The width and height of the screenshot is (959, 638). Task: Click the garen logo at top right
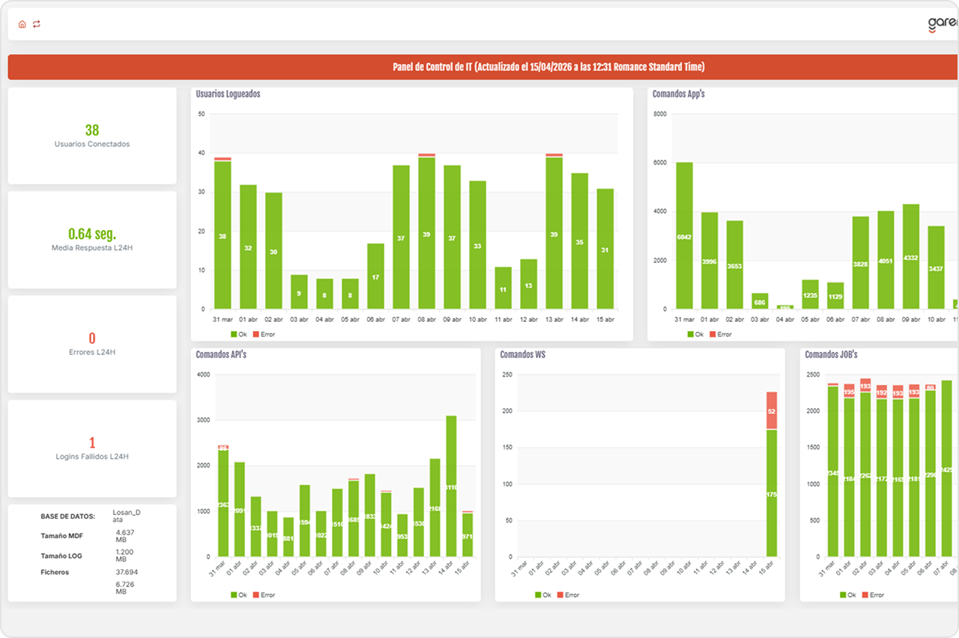pyautogui.click(x=943, y=24)
